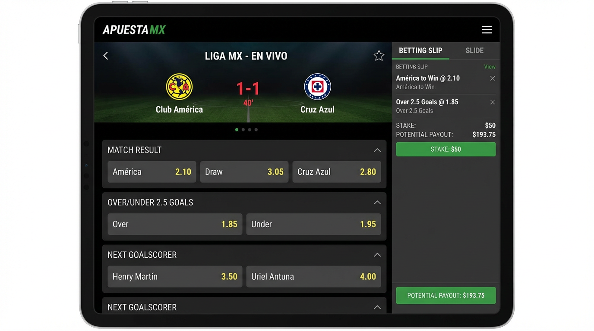Collapse the Match Result market

[x=377, y=150]
